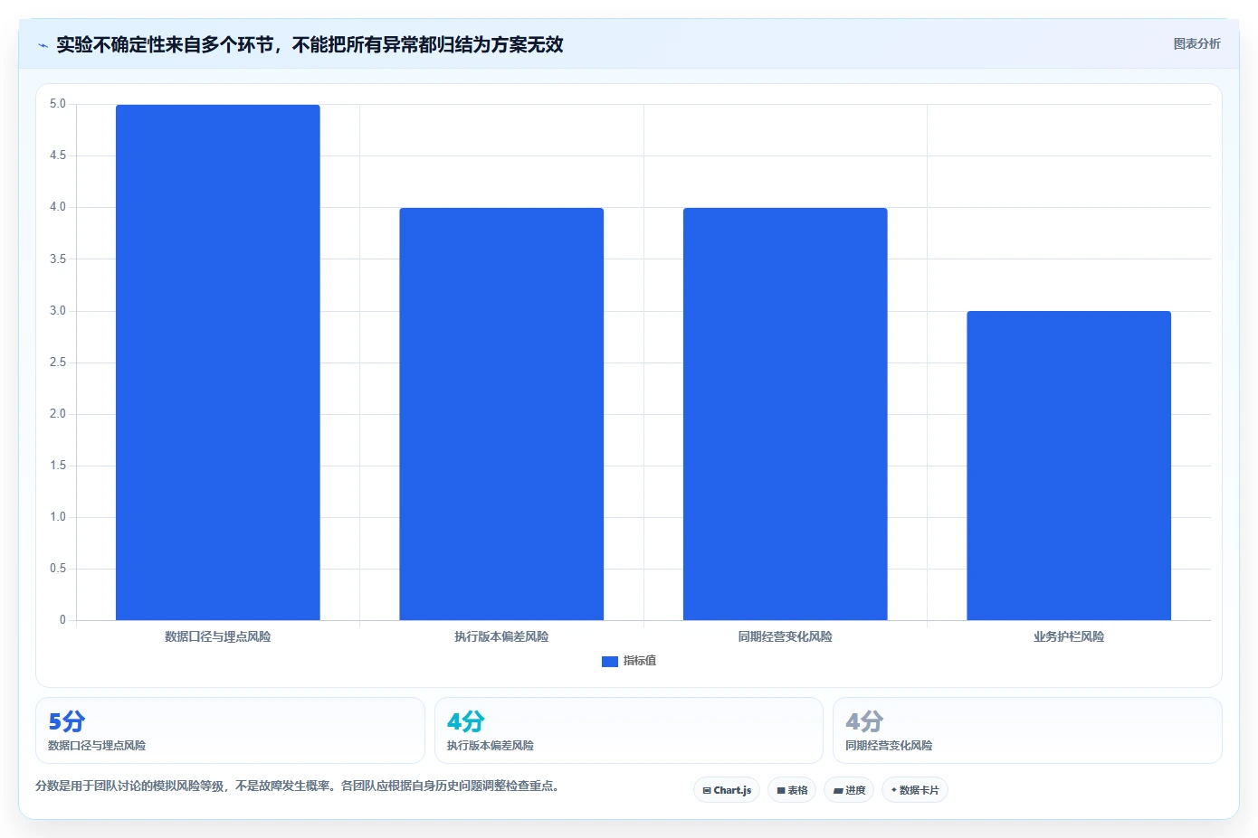Click the 进度 tag
This screenshot has height=838, width=1258.
(849, 790)
